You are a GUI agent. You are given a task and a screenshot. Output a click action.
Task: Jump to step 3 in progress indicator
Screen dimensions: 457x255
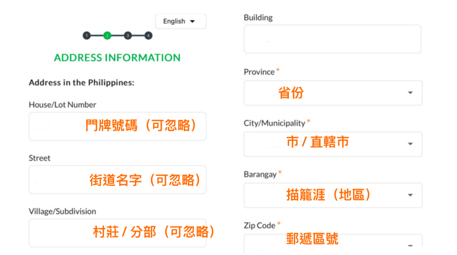coord(128,36)
